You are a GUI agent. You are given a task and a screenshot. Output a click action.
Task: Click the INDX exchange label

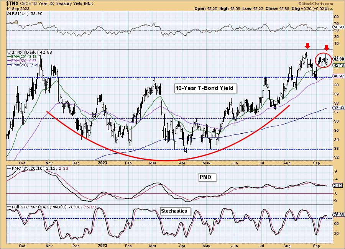click(89, 4)
